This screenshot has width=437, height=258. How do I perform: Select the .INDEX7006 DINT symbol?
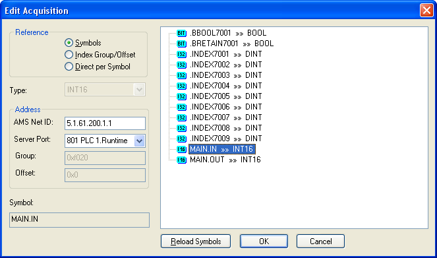click(x=225, y=107)
